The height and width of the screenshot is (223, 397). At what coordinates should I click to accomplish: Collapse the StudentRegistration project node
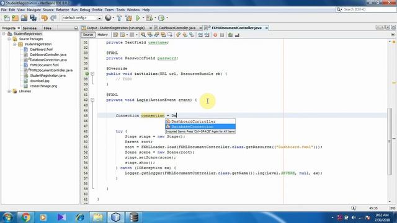(4, 33)
